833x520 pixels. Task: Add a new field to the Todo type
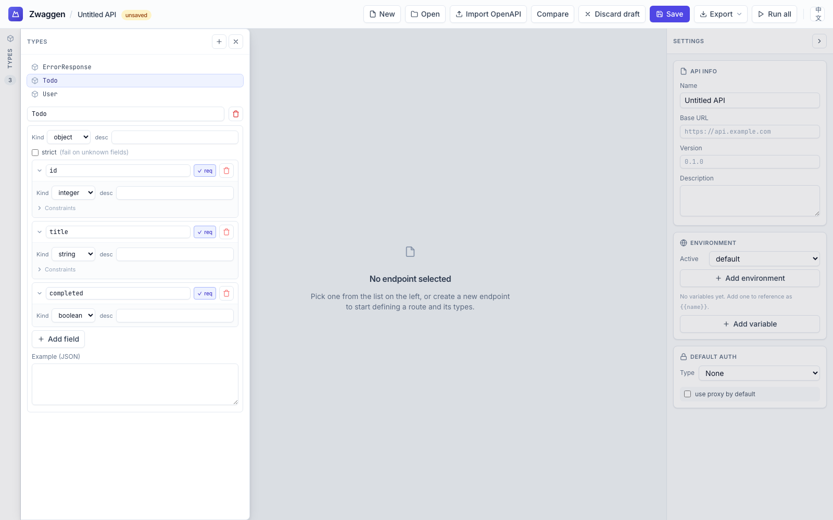[x=58, y=339]
